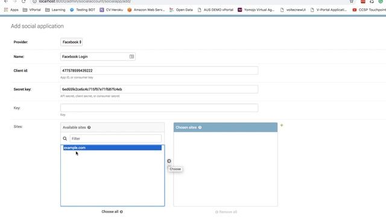This screenshot has height=217, width=386.
Task: Click the Choose arrow icon between lists
Action: (169, 161)
